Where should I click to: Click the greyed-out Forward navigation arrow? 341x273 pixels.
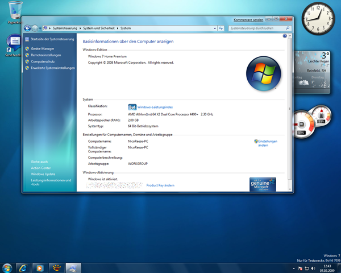tap(35, 28)
